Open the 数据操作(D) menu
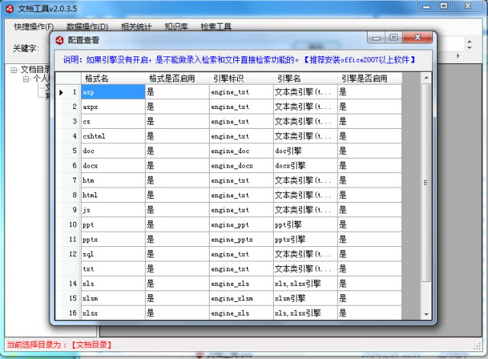Viewport: 488px width, 359px height. click(x=87, y=27)
